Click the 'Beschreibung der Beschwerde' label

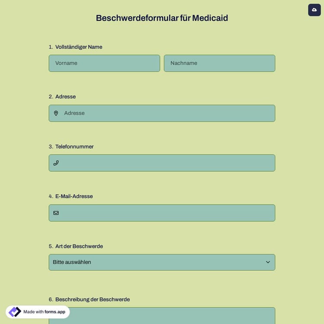point(92,299)
